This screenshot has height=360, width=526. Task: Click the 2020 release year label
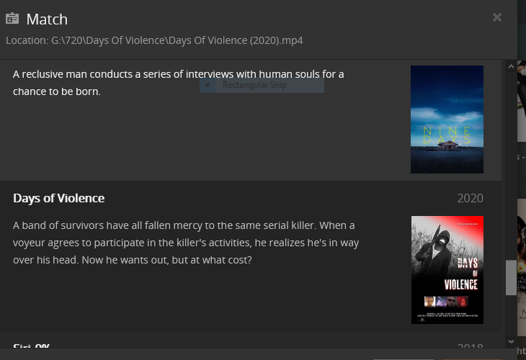470,198
